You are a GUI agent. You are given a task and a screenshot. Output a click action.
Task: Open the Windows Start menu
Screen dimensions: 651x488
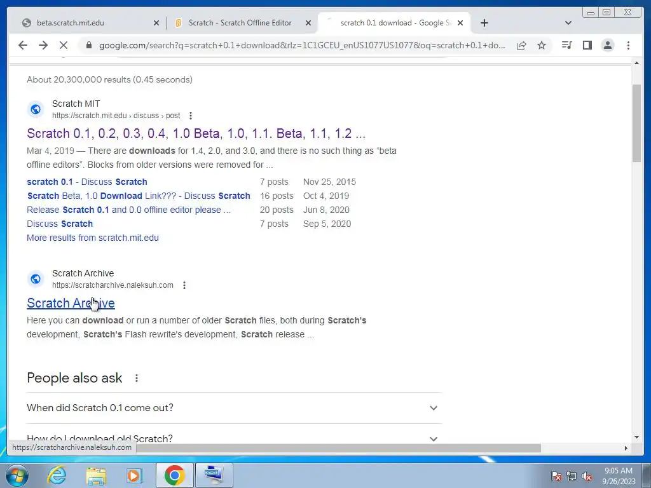(x=16, y=475)
